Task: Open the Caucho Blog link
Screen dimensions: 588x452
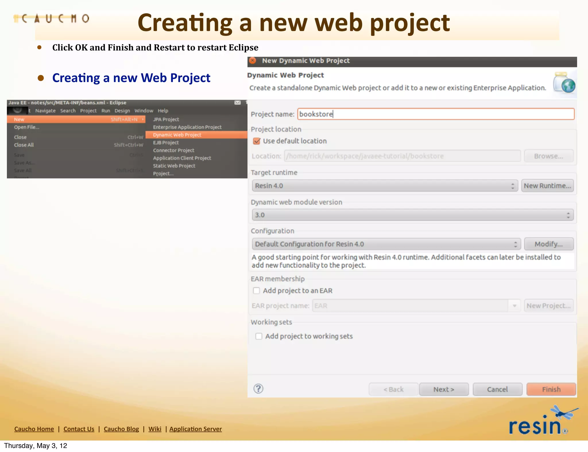Action: click(x=121, y=429)
